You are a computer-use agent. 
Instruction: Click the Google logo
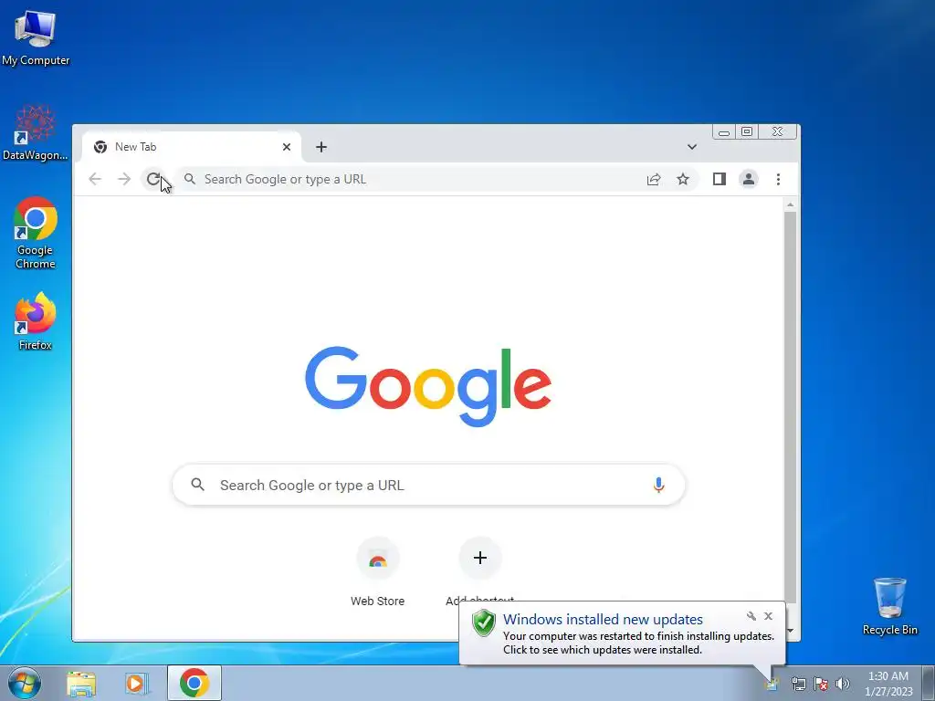tap(428, 386)
